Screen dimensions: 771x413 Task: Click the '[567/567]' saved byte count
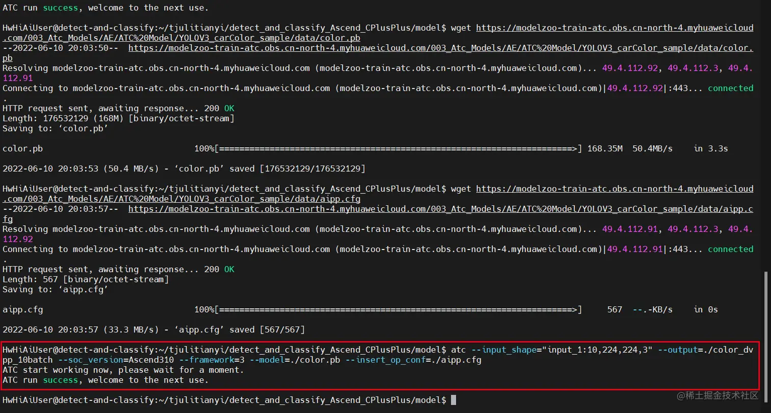pos(282,330)
